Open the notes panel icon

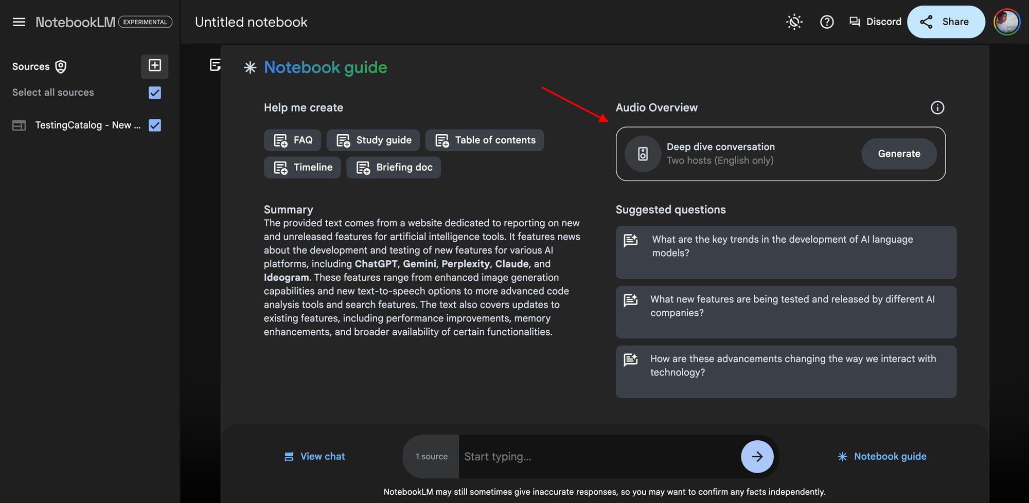(215, 65)
